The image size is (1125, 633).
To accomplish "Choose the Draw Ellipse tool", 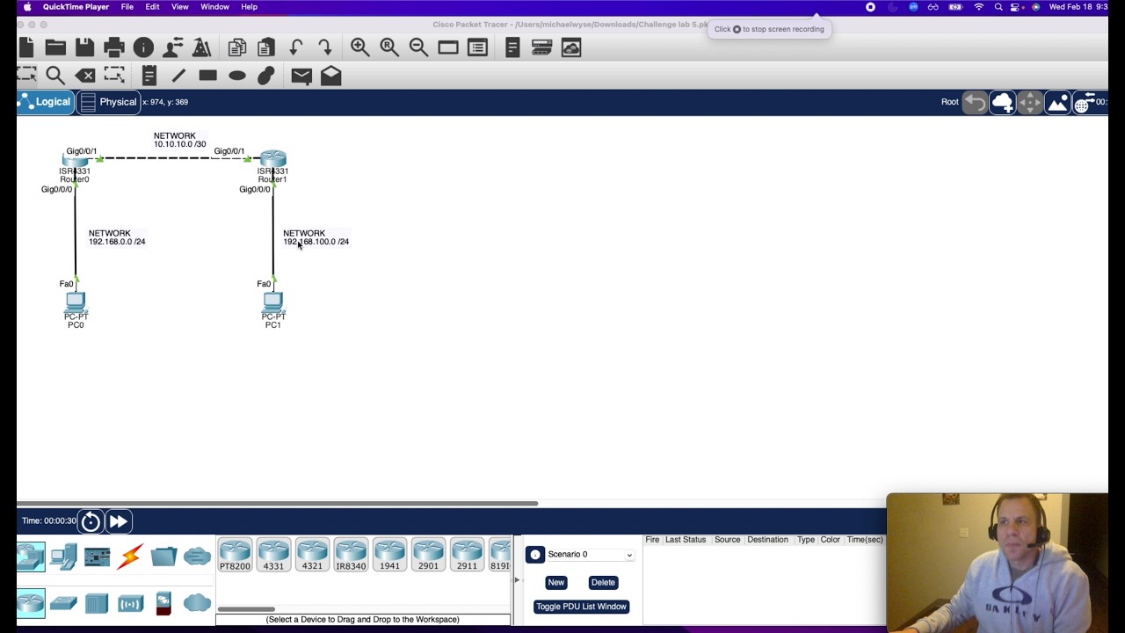I will pyautogui.click(x=237, y=76).
